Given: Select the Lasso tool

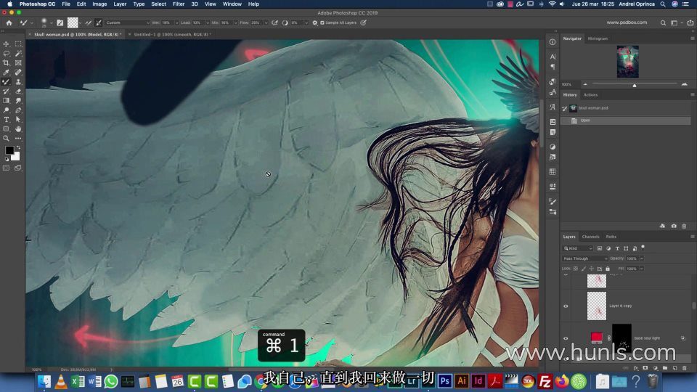Looking at the screenshot, I should [7, 53].
